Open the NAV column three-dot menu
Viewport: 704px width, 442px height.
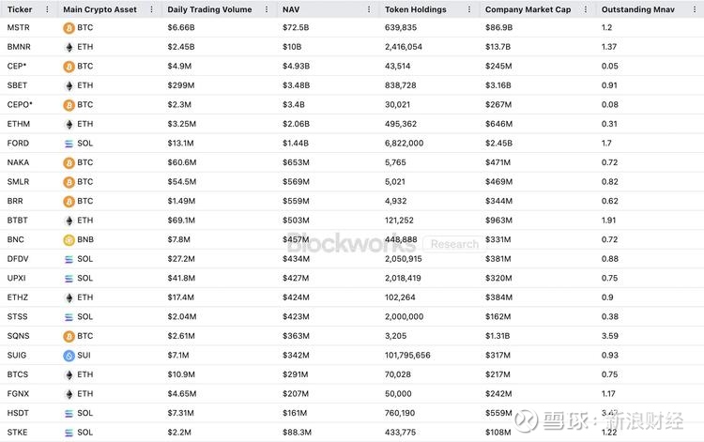click(x=369, y=9)
